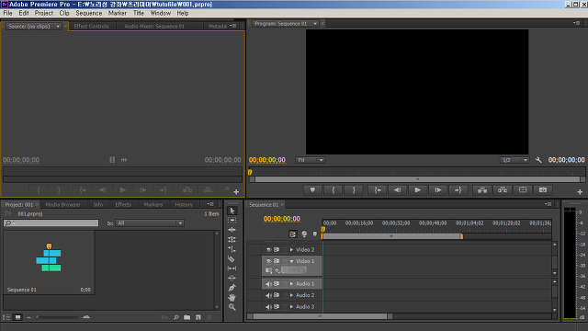Screen dimensions: 588x331
Task: Open Program monitor settings wrench
Action: click(x=538, y=160)
